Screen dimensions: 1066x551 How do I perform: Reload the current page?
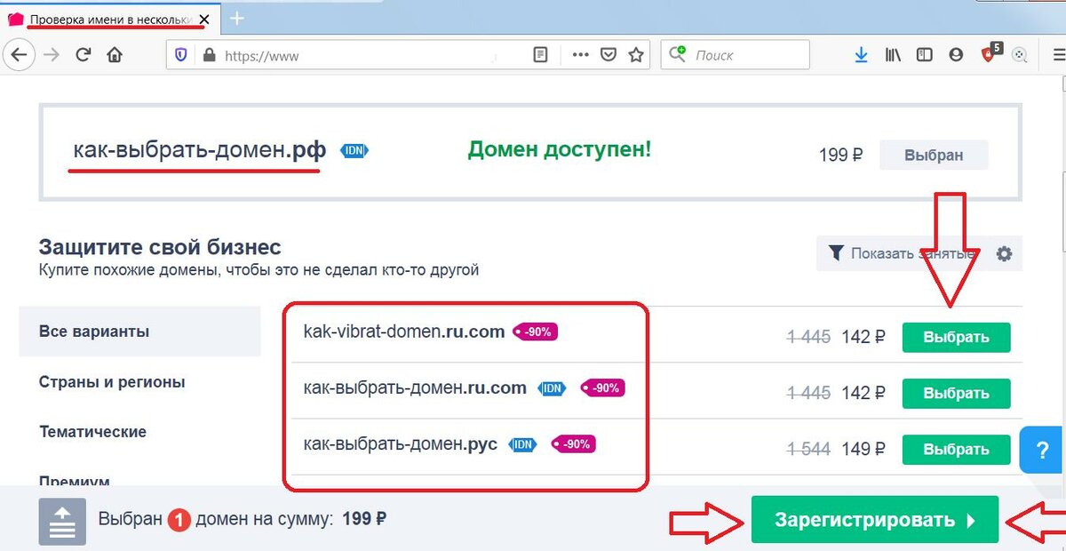(x=84, y=55)
